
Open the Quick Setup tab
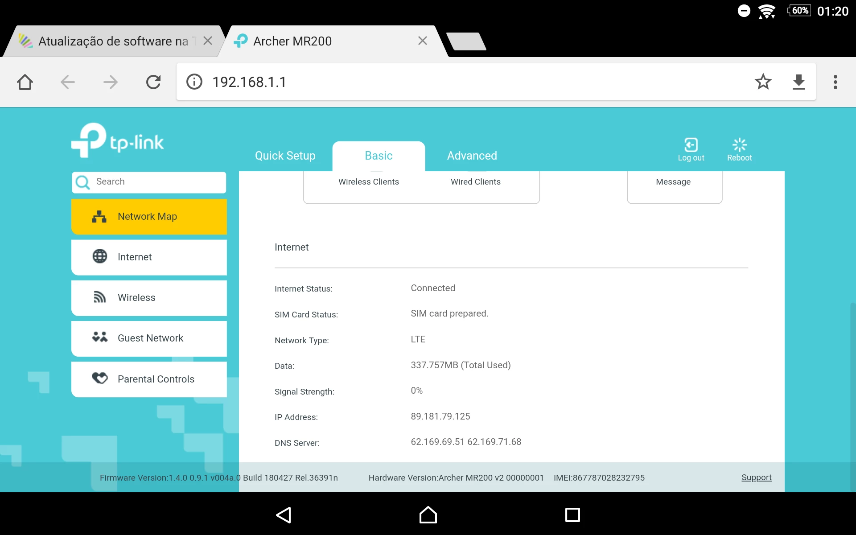[x=285, y=156]
